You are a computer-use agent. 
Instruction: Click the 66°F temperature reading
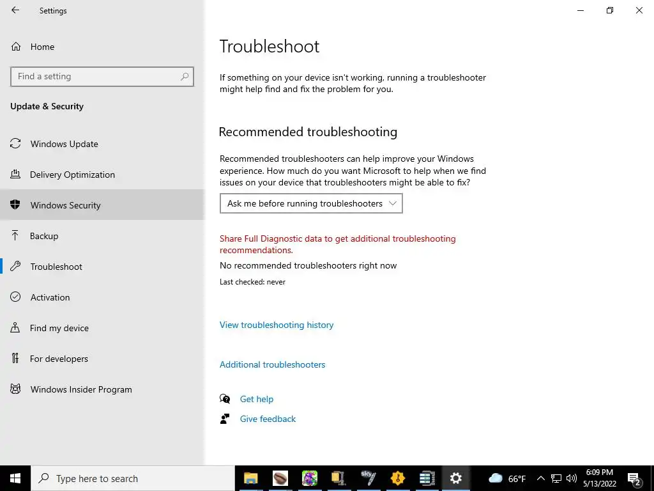[x=517, y=479]
